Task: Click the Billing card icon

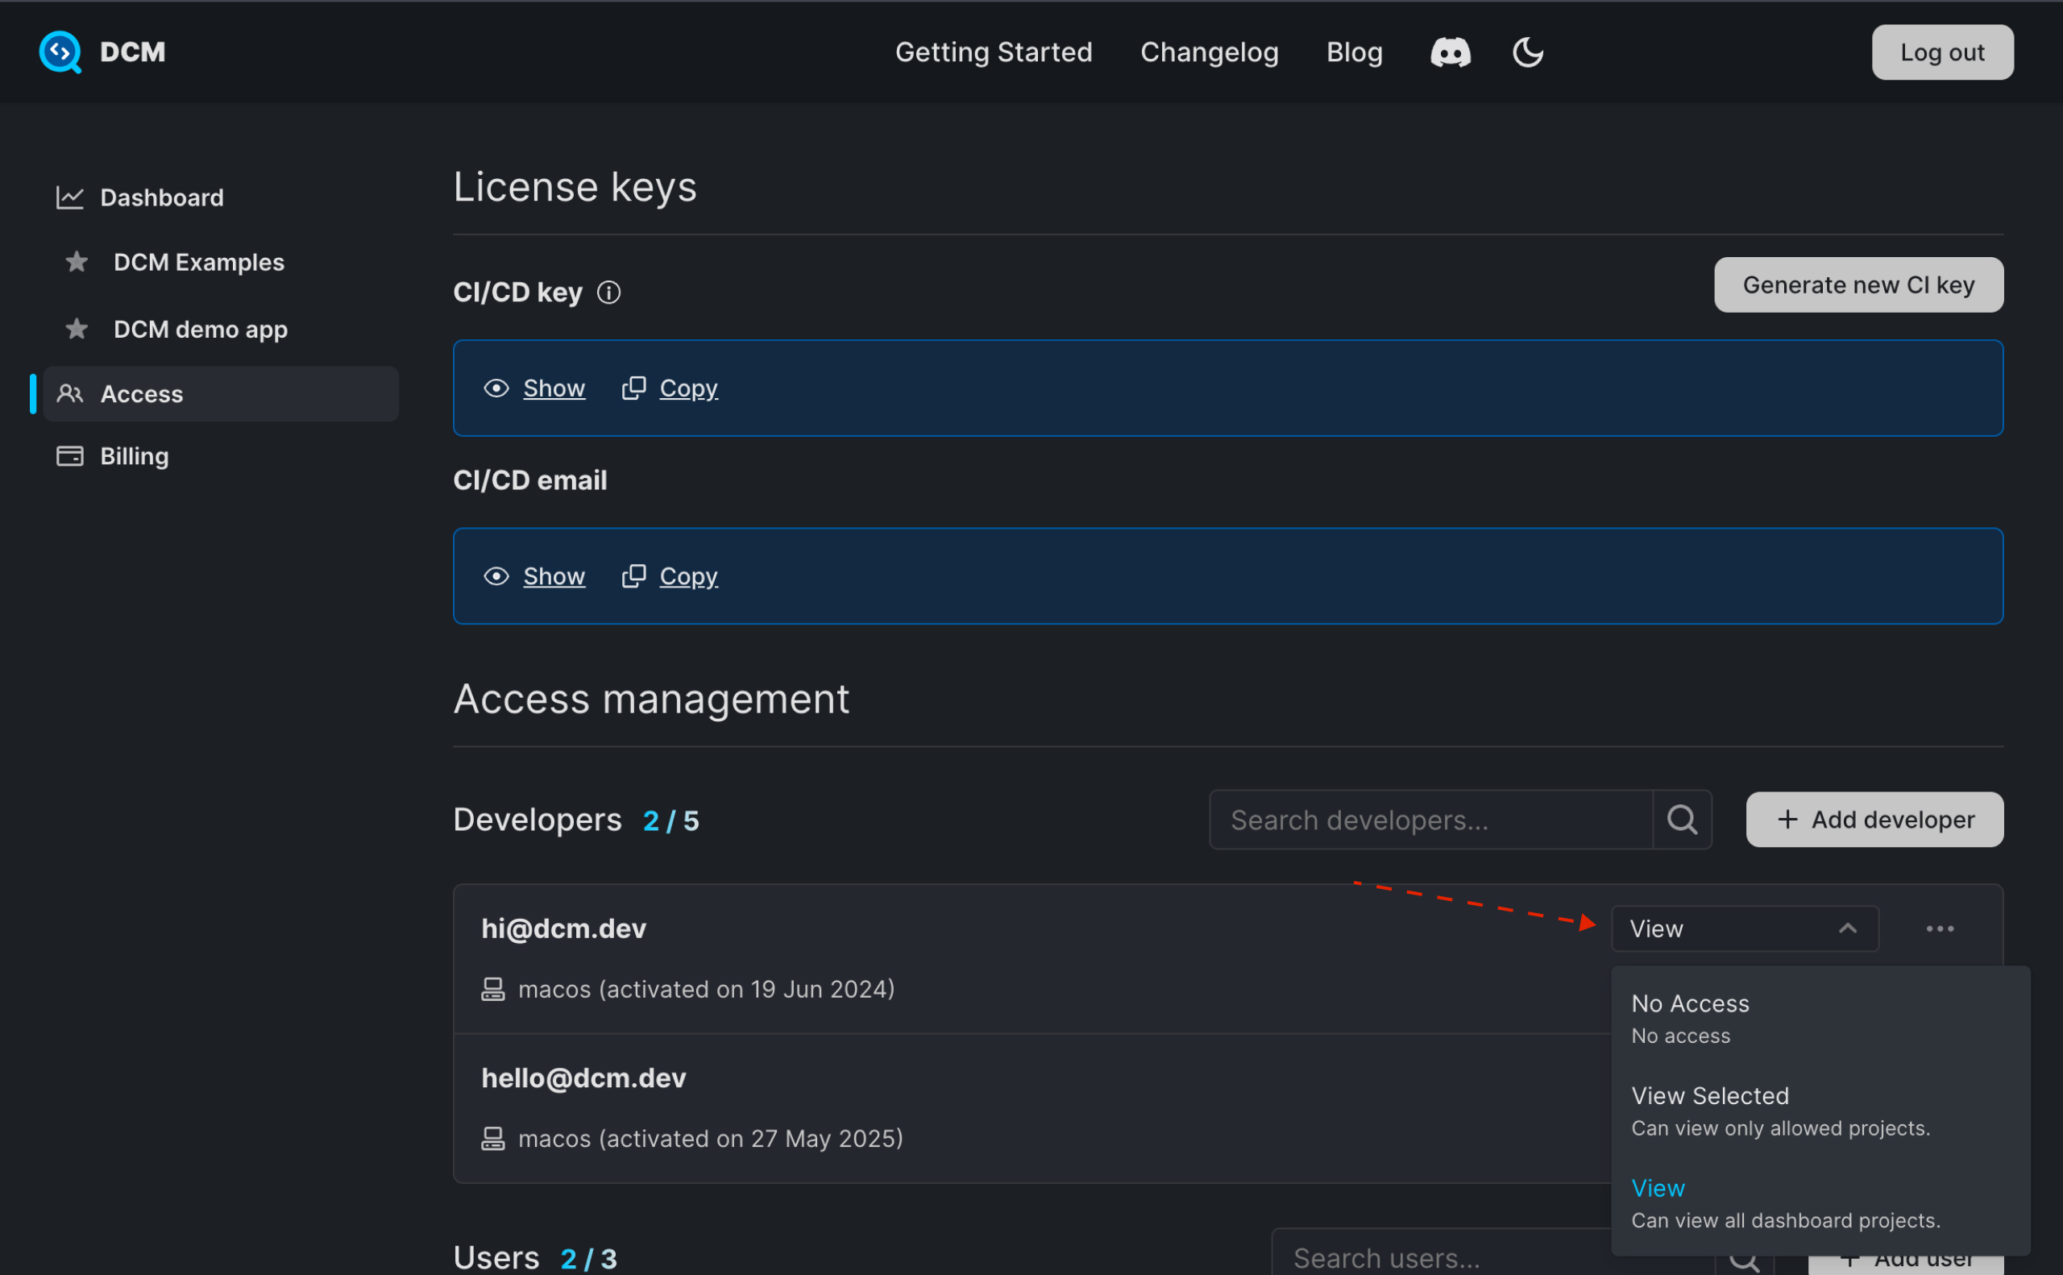Action: point(70,455)
